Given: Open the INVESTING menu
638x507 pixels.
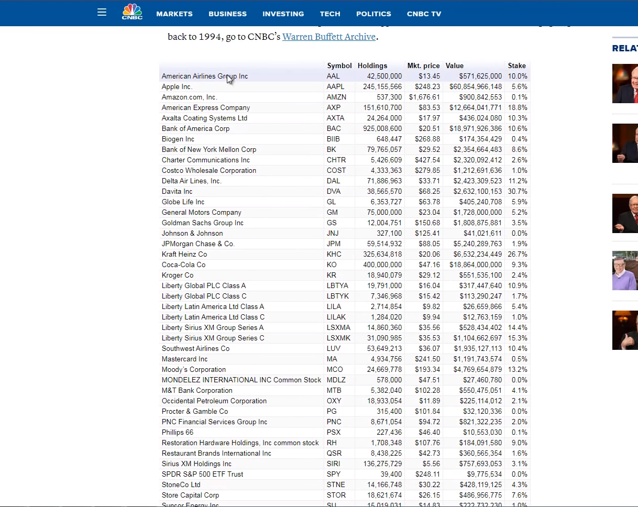Looking at the screenshot, I should (283, 14).
